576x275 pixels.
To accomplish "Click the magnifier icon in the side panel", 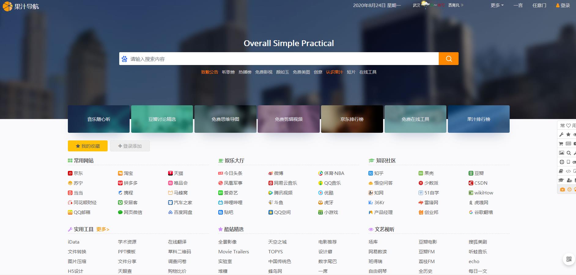I will point(569,153).
